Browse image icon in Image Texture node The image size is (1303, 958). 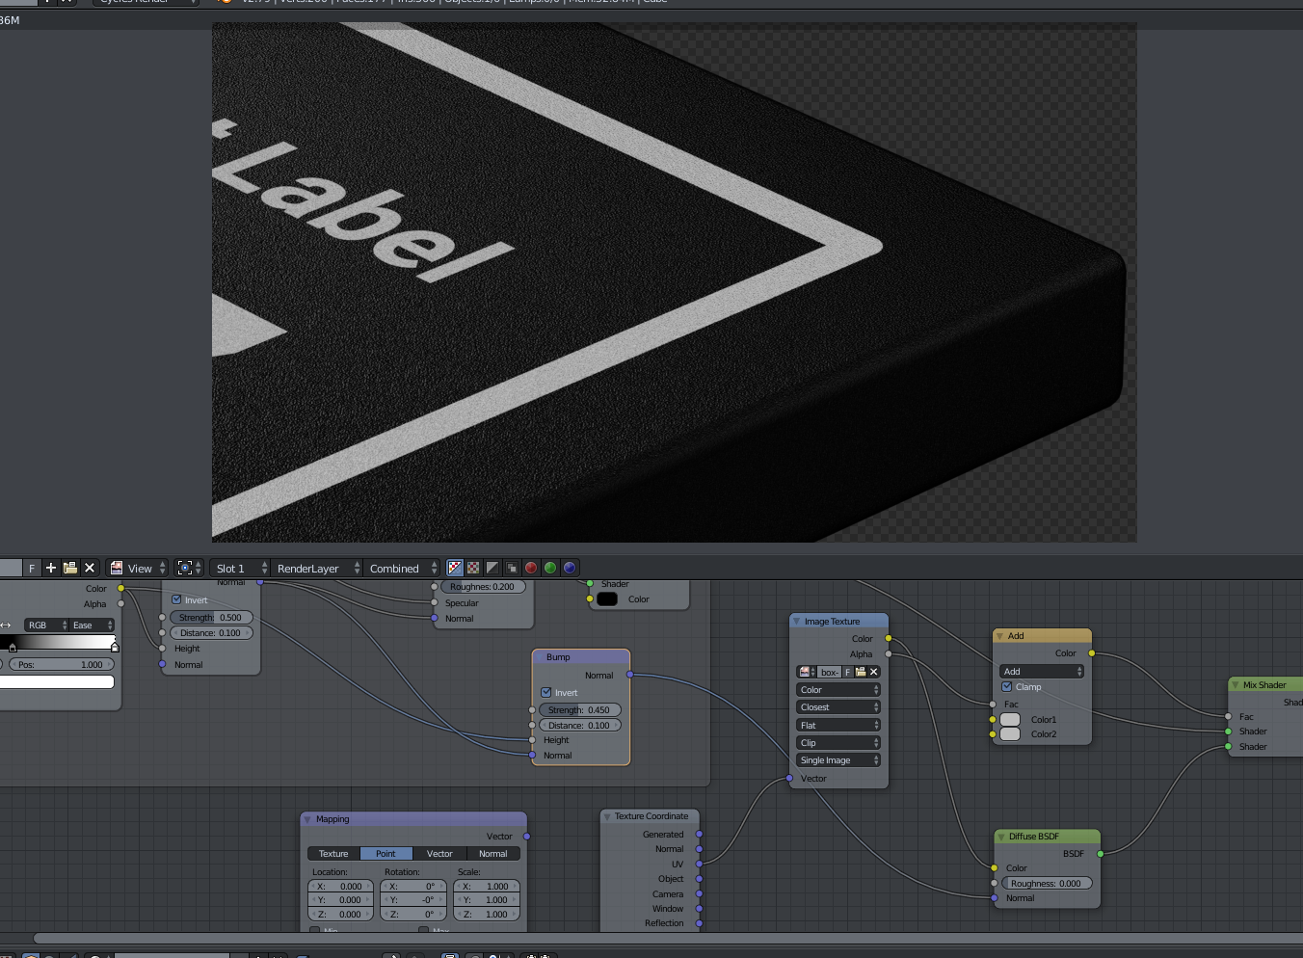806,672
